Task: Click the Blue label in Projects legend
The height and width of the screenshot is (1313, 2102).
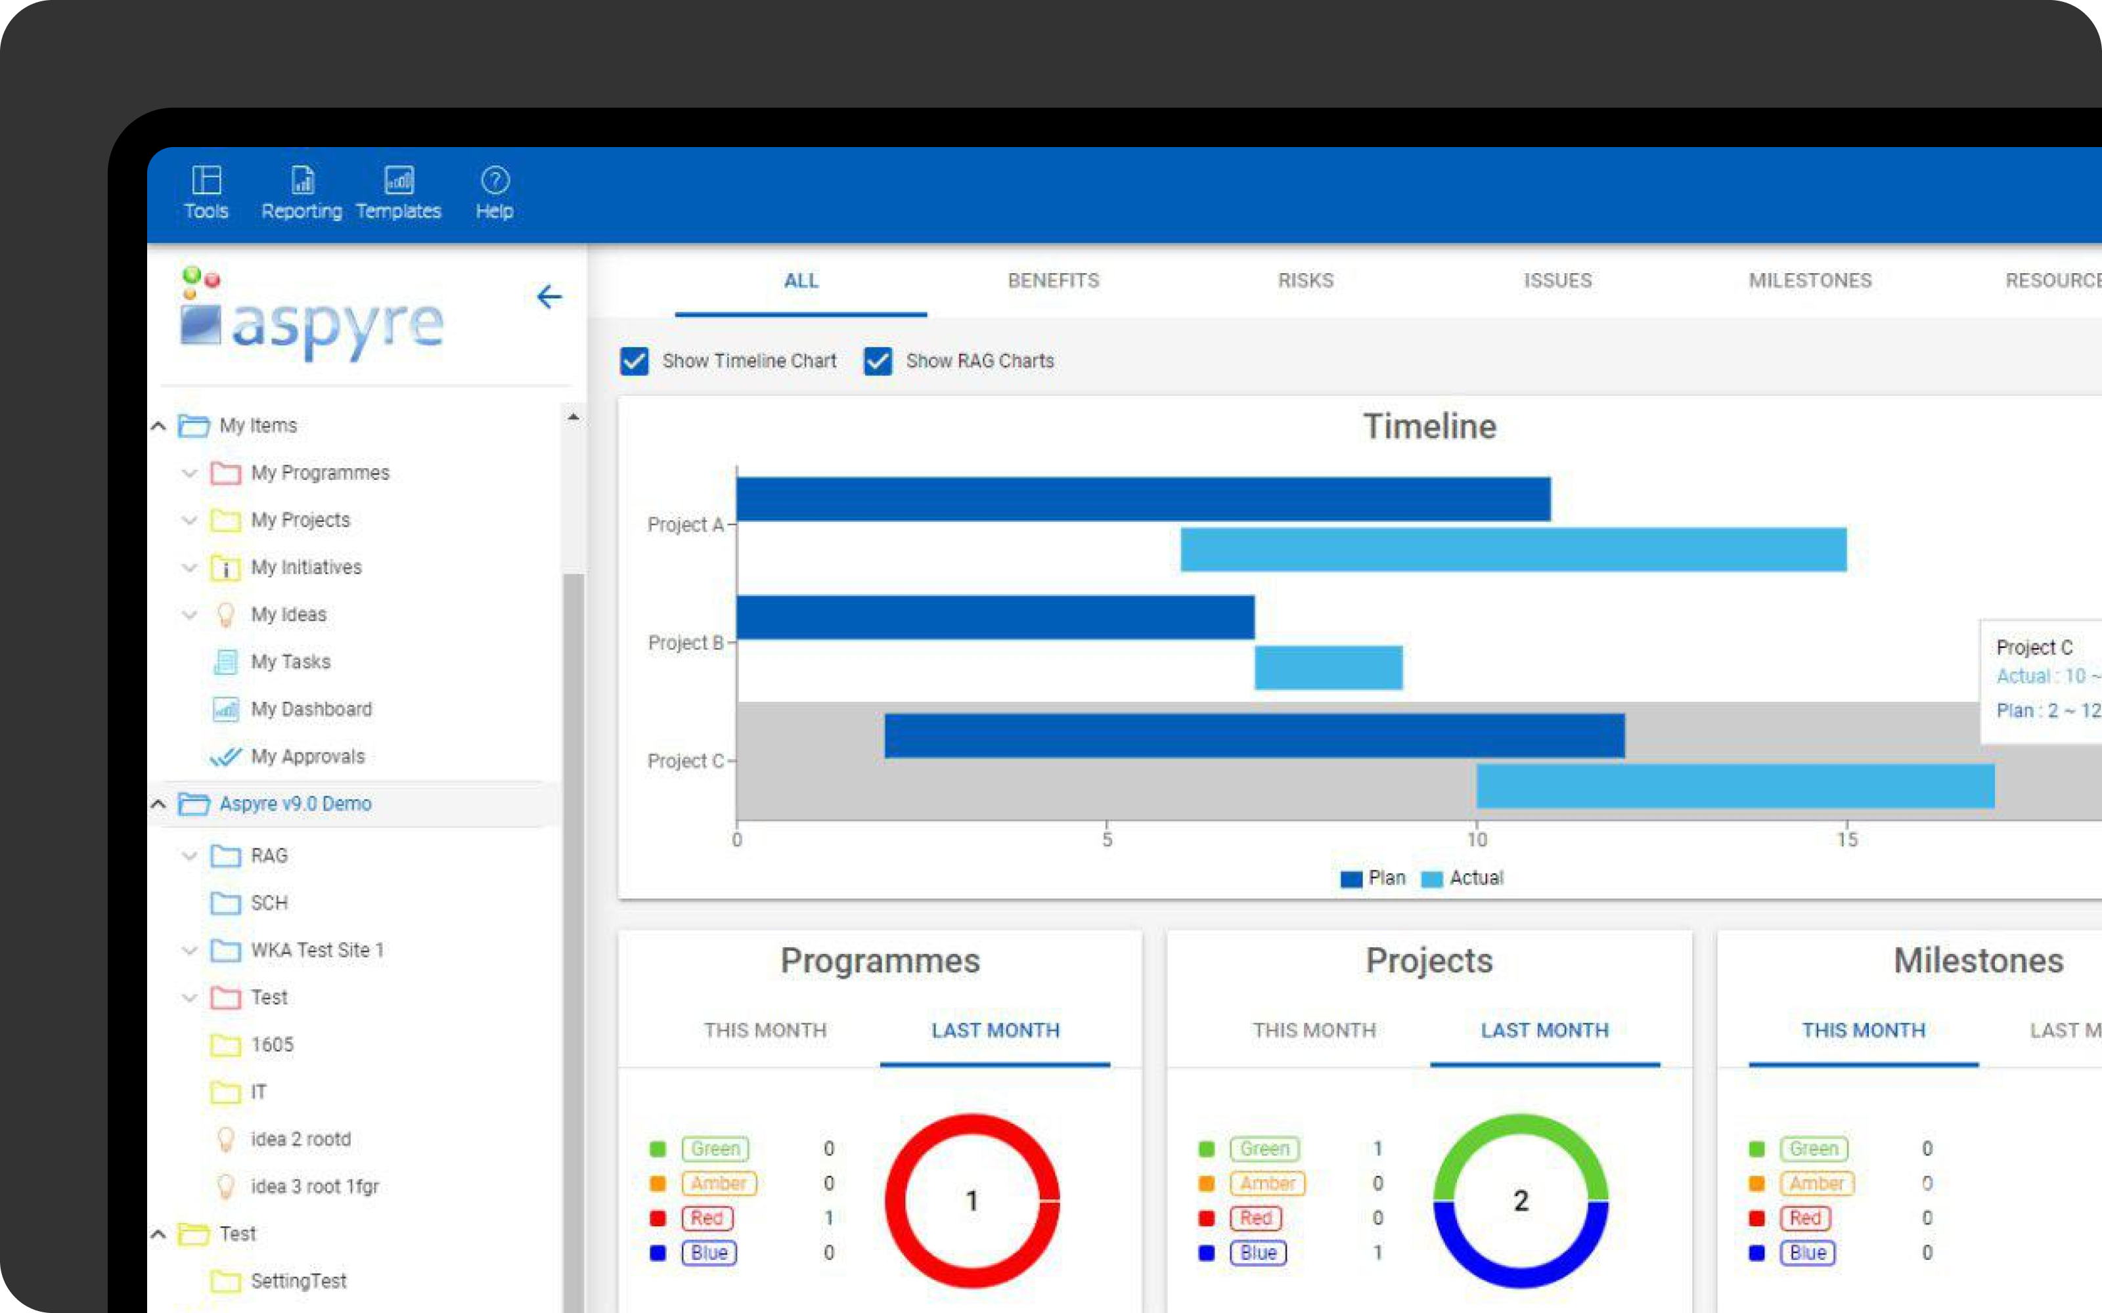Action: (1258, 1253)
